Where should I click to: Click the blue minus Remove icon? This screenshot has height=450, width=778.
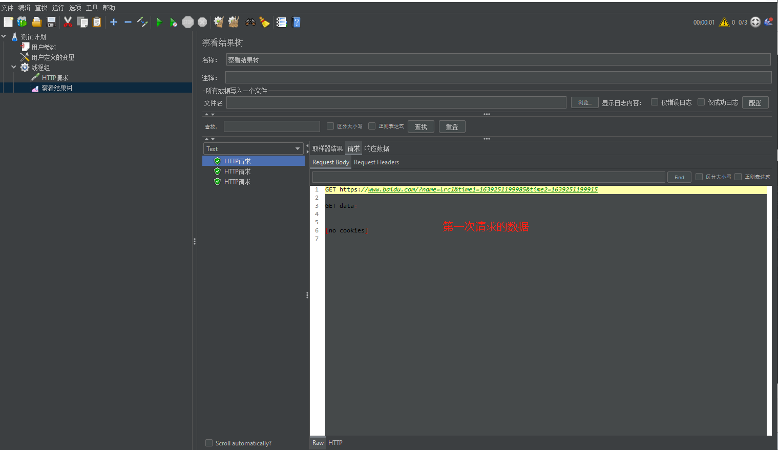(128, 22)
